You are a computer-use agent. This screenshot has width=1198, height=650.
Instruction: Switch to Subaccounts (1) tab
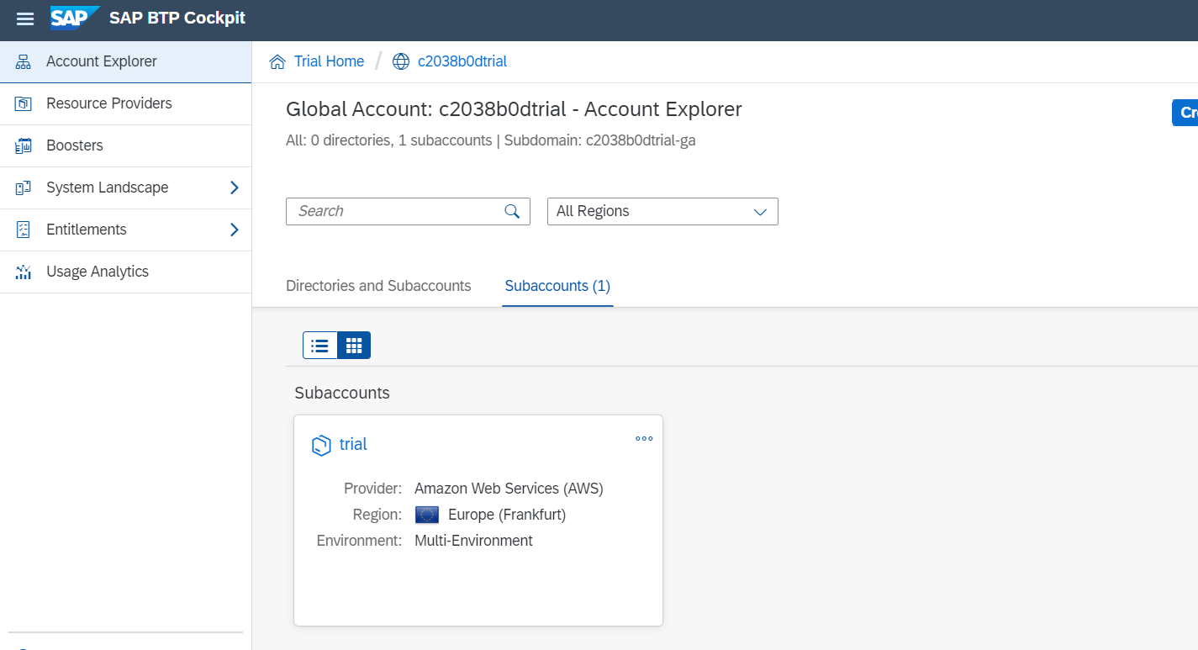pos(557,286)
